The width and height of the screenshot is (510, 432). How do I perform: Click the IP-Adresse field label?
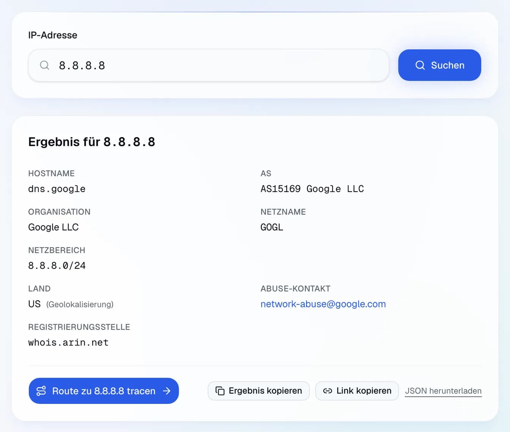53,35
